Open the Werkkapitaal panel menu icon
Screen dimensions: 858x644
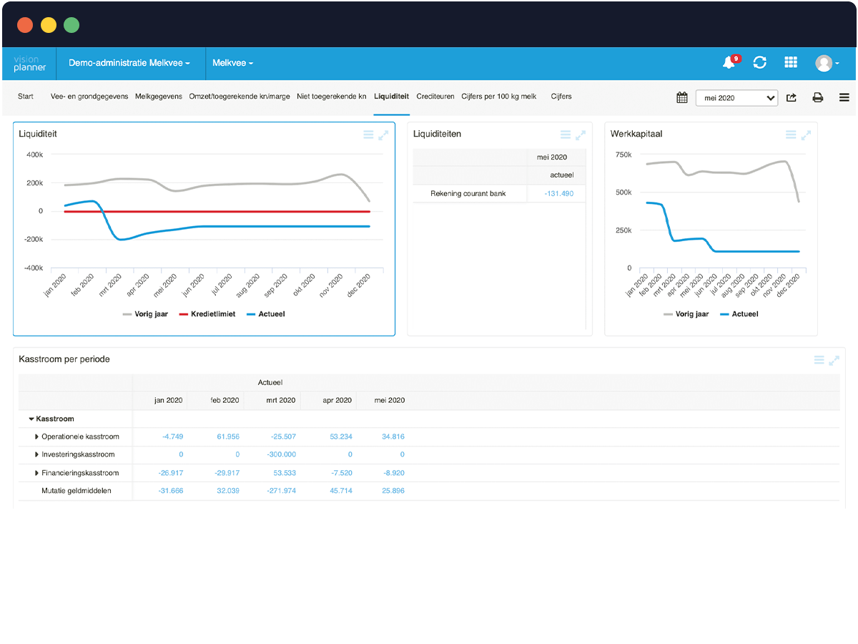coord(791,135)
